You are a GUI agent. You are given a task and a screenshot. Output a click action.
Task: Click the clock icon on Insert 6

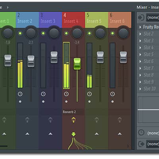click(x=112, y=94)
